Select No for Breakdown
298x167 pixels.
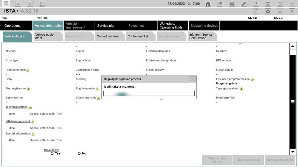(79, 153)
